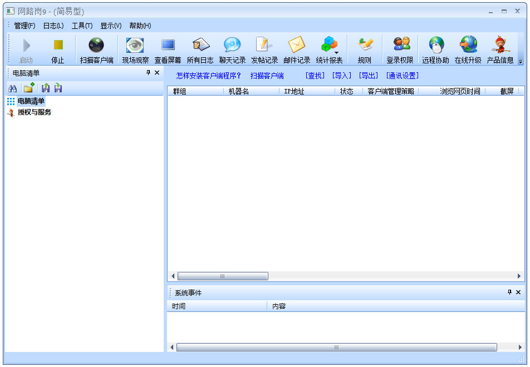
Task: Click the add folder icon in 电脑清单 panel
Action: pos(29,88)
